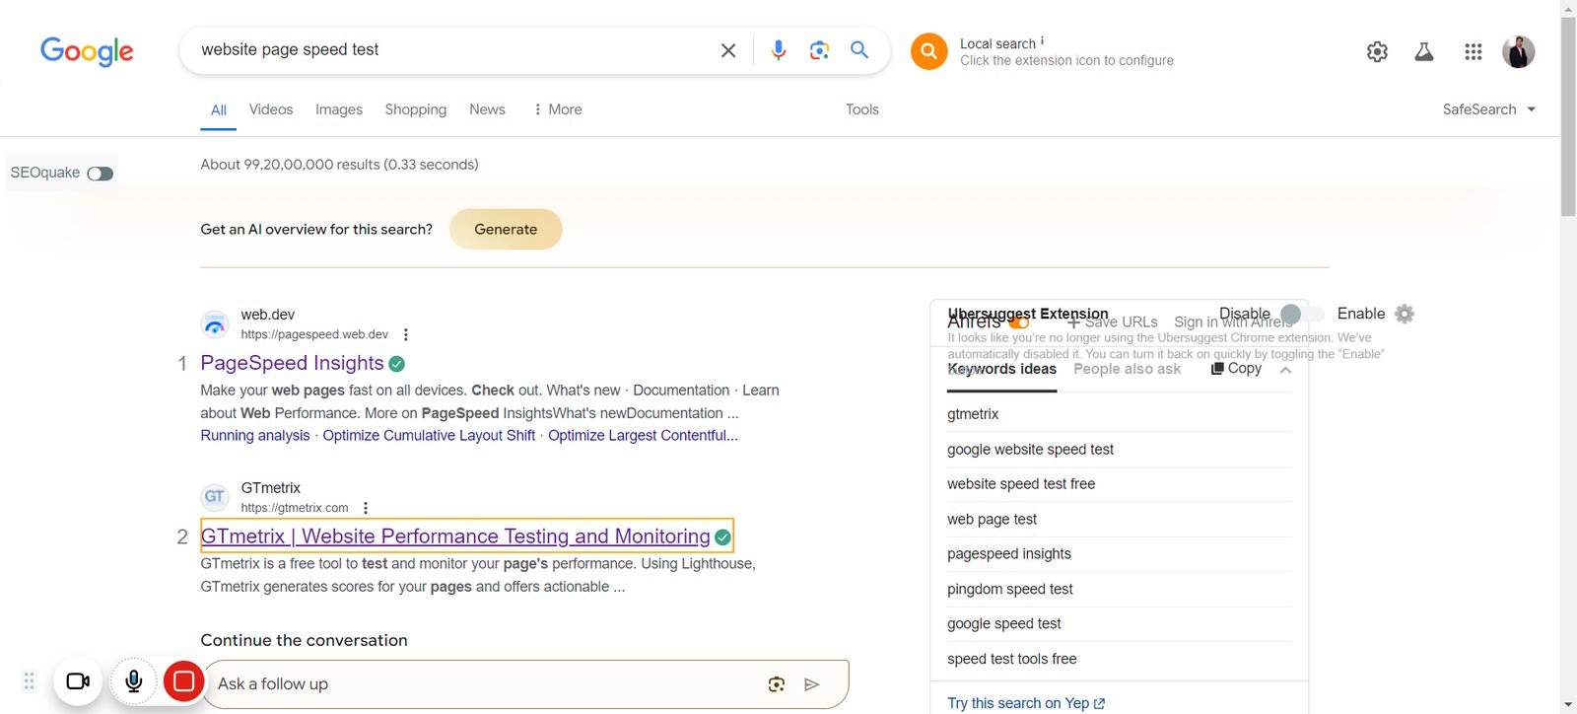The width and height of the screenshot is (1577, 714).
Task: Open the Tools filter options
Action: [x=862, y=109]
